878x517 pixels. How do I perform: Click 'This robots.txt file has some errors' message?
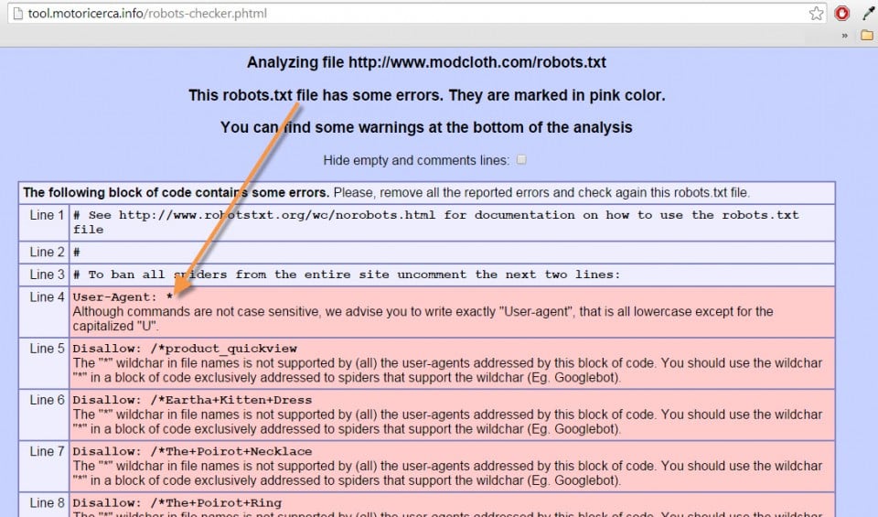tap(426, 95)
